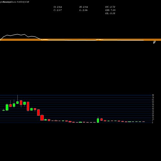The height and width of the screenshot is (161, 161).
Task: Click the largest red candlestick body
Action: coord(28,106)
